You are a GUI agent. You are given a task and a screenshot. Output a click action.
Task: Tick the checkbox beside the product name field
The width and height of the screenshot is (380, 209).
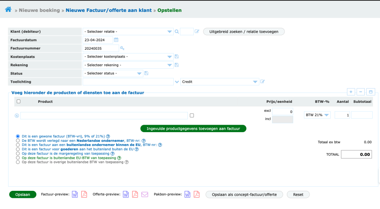[192, 115]
